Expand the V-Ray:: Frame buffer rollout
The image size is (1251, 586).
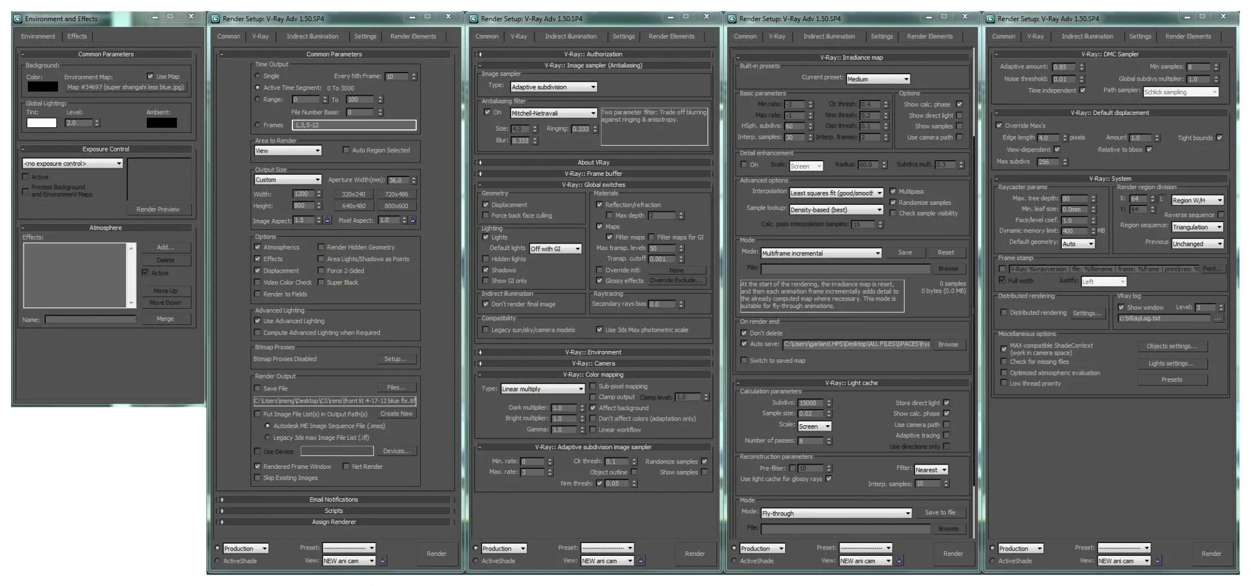pos(593,173)
